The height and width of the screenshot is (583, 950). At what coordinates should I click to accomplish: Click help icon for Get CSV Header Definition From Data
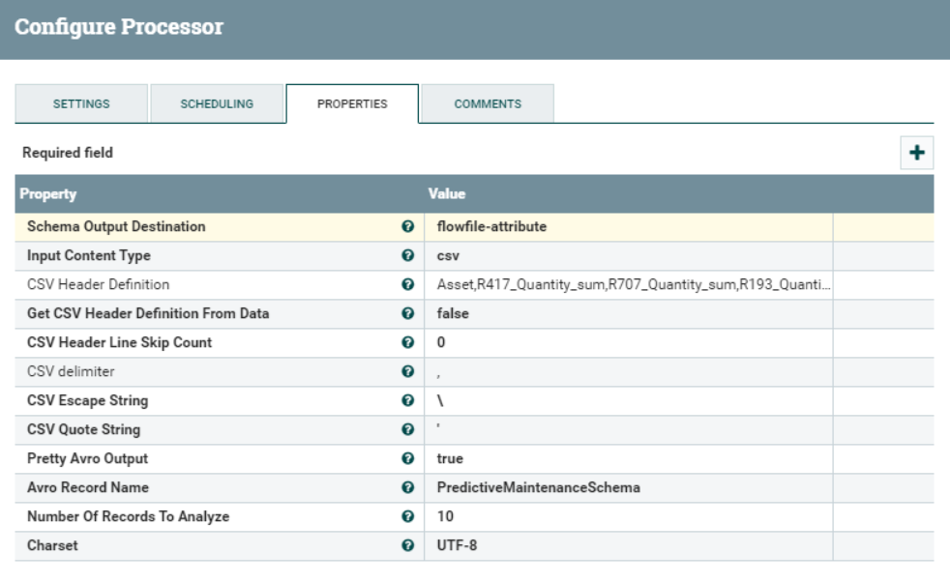click(x=407, y=313)
